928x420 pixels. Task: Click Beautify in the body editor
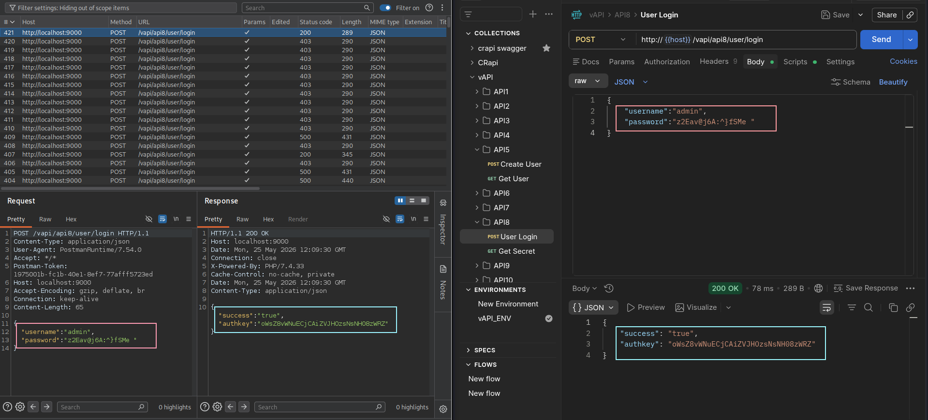coord(893,82)
